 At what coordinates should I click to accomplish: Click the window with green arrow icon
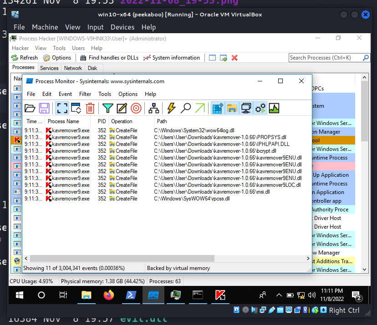224,58
